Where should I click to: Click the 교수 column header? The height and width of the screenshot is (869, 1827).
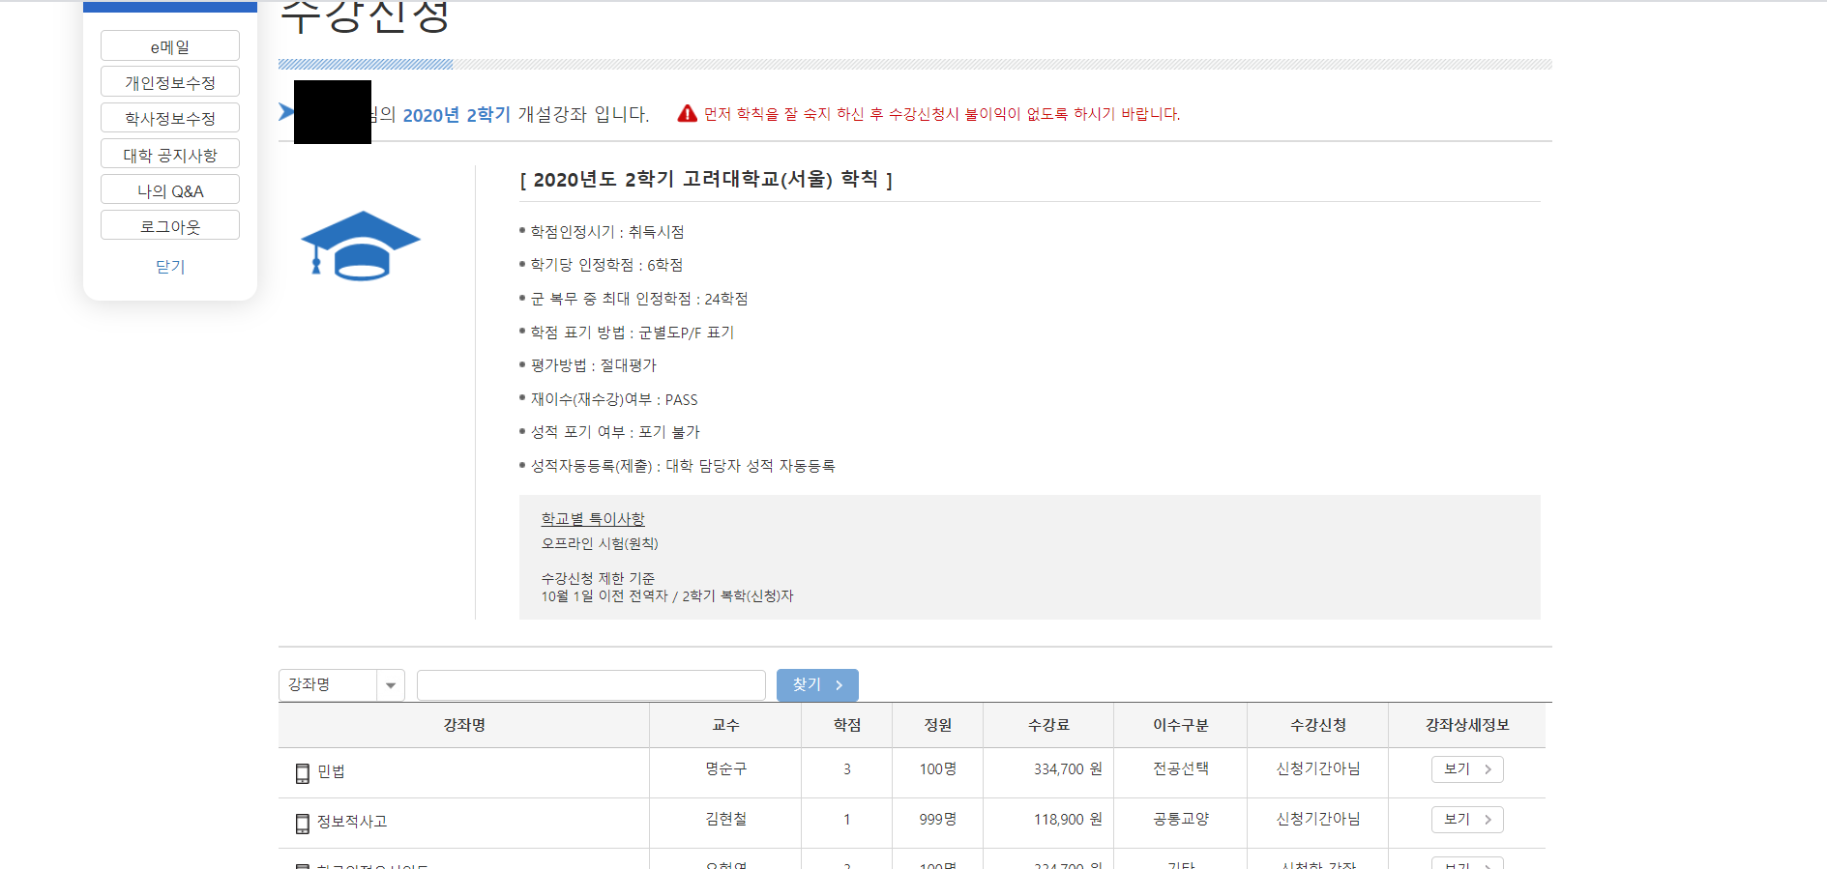[x=725, y=725]
